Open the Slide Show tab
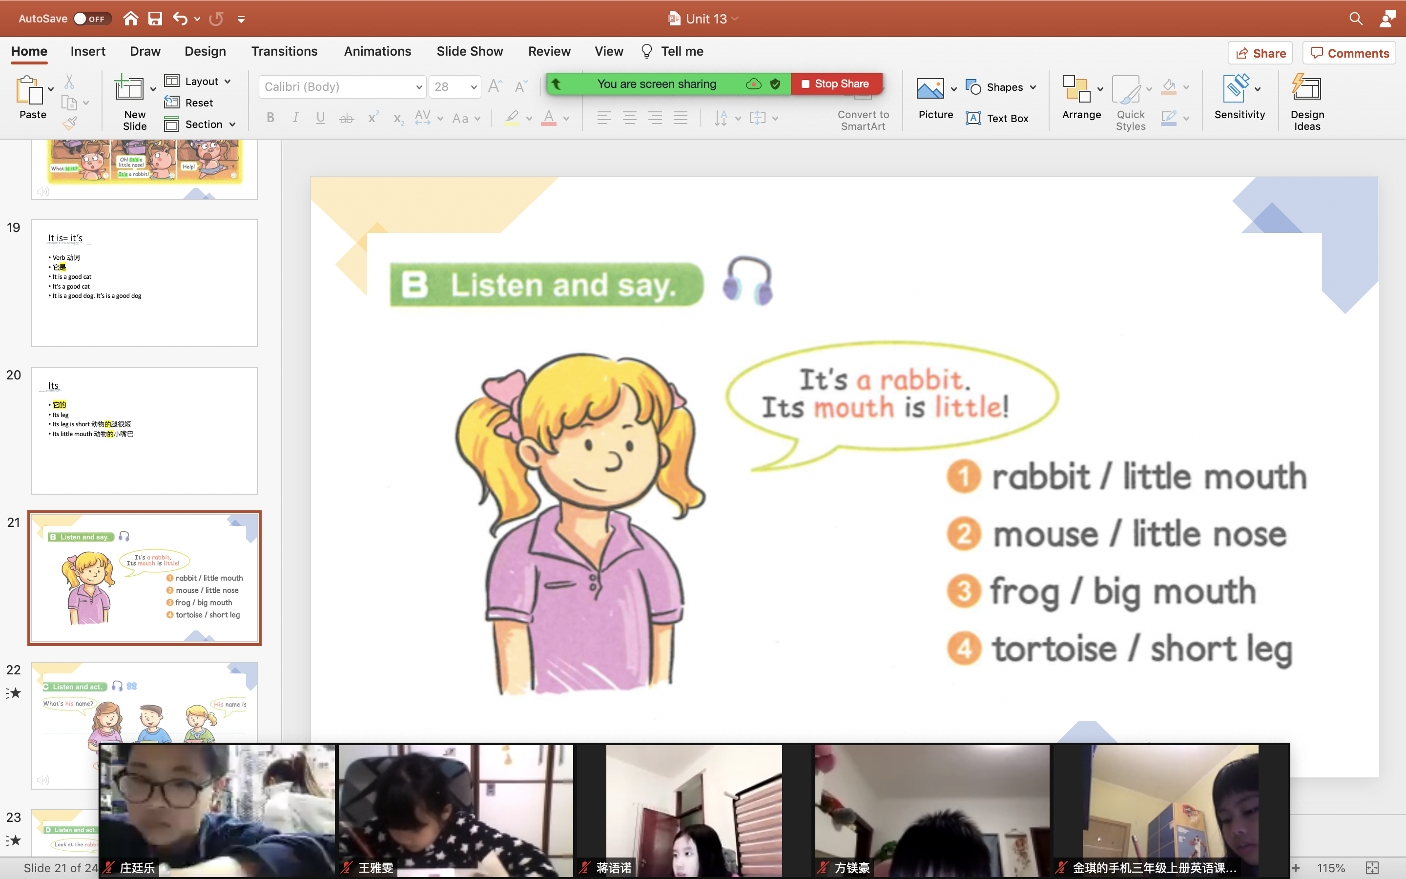 pos(470,51)
